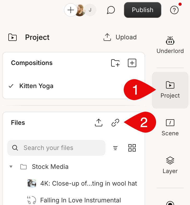
Task: Click the link icon next to Files
Action: 115,122
